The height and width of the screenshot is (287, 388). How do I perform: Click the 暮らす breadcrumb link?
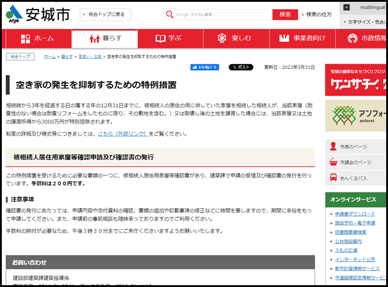[67, 56]
